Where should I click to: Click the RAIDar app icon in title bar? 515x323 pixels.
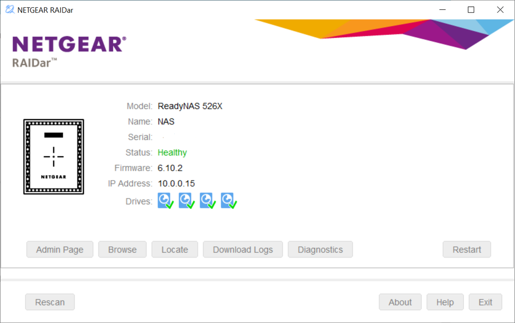(9, 10)
